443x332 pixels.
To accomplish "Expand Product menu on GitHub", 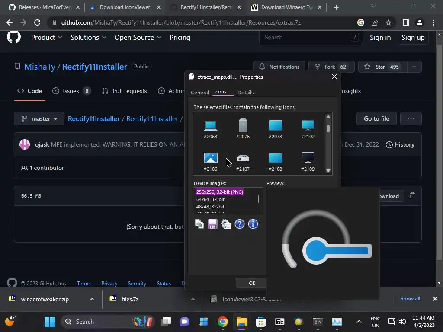I will tap(47, 38).
